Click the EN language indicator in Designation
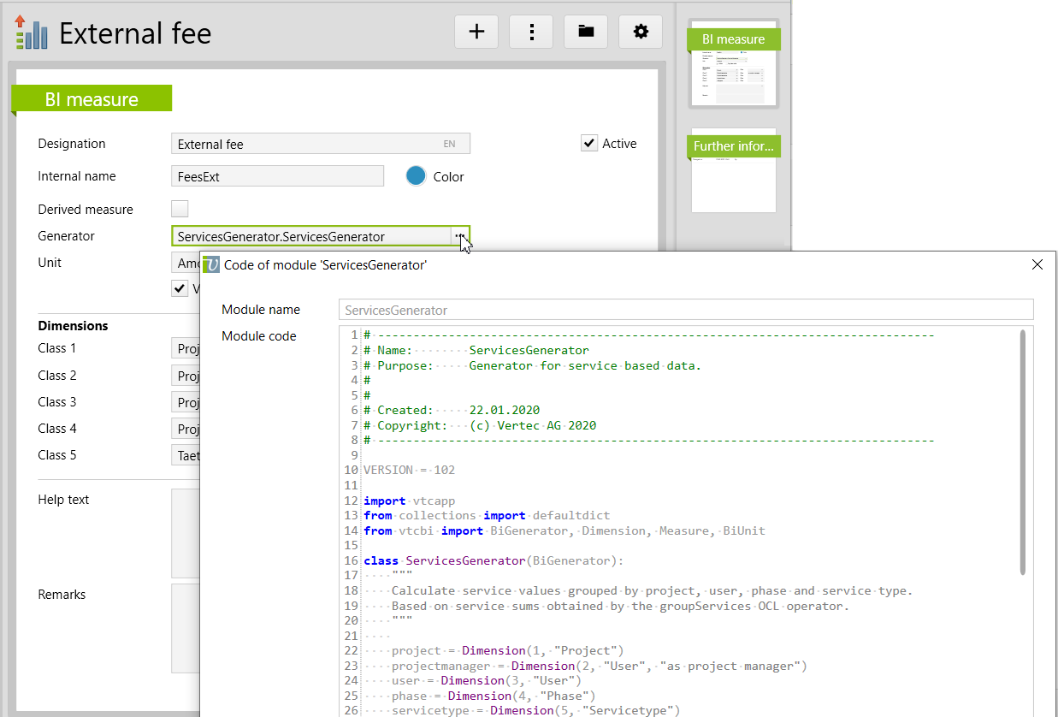Screen dimensions: 1058x717 pos(449,145)
